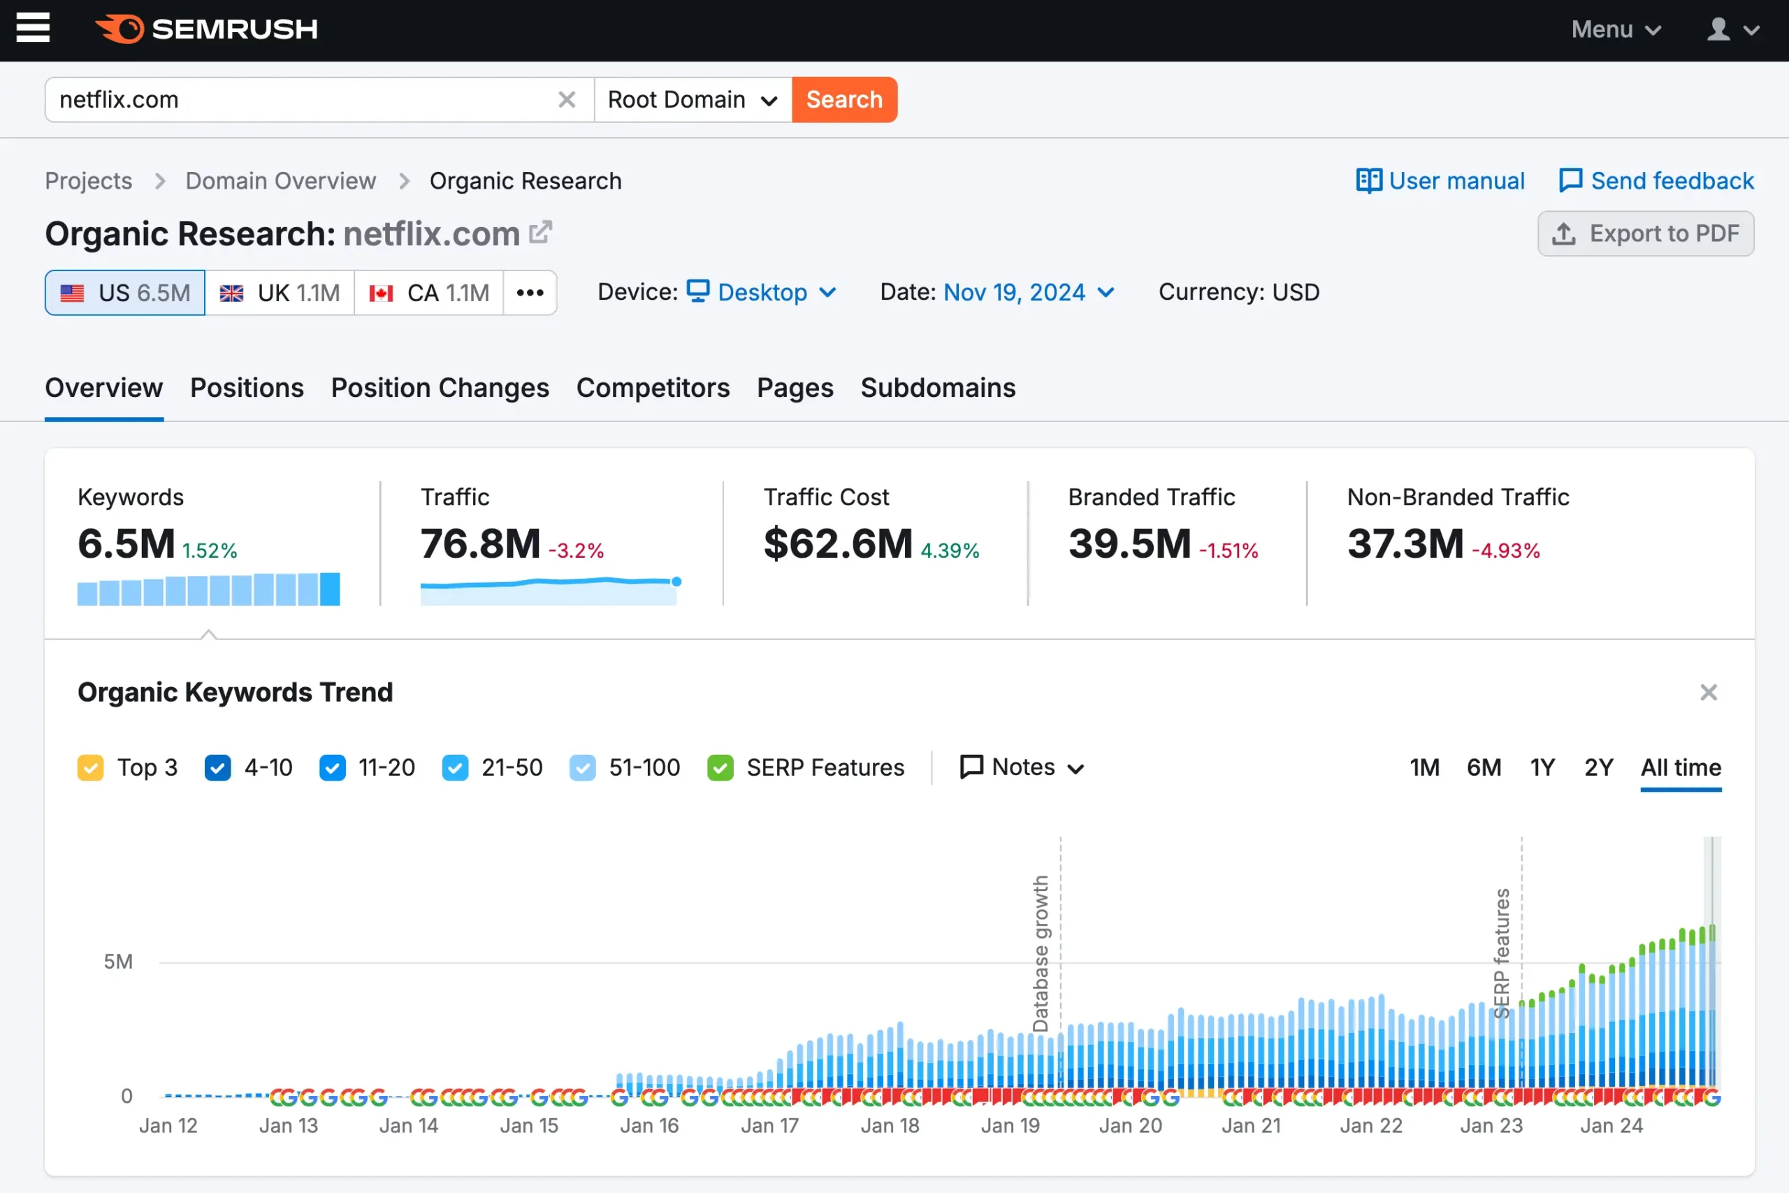Image resolution: width=1789 pixels, height=1193 pixels.
Task: Open netflix.com external link icon
Action: click(x=540, y=232)
